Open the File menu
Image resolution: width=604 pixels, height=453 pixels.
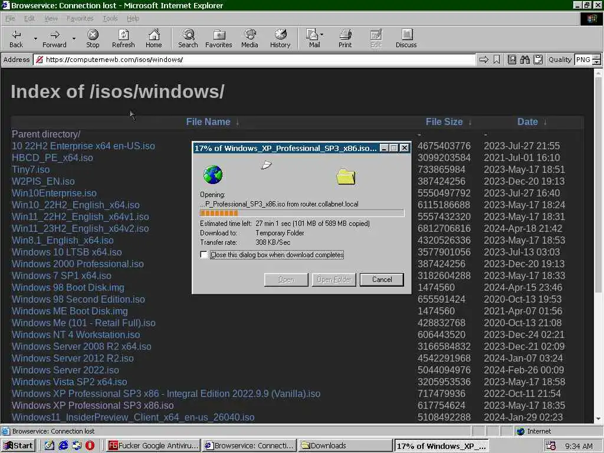(x=10, y=18)
